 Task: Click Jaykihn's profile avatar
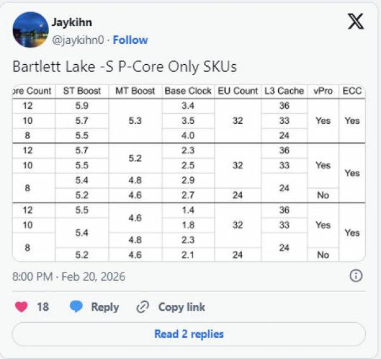click(30, 30)
